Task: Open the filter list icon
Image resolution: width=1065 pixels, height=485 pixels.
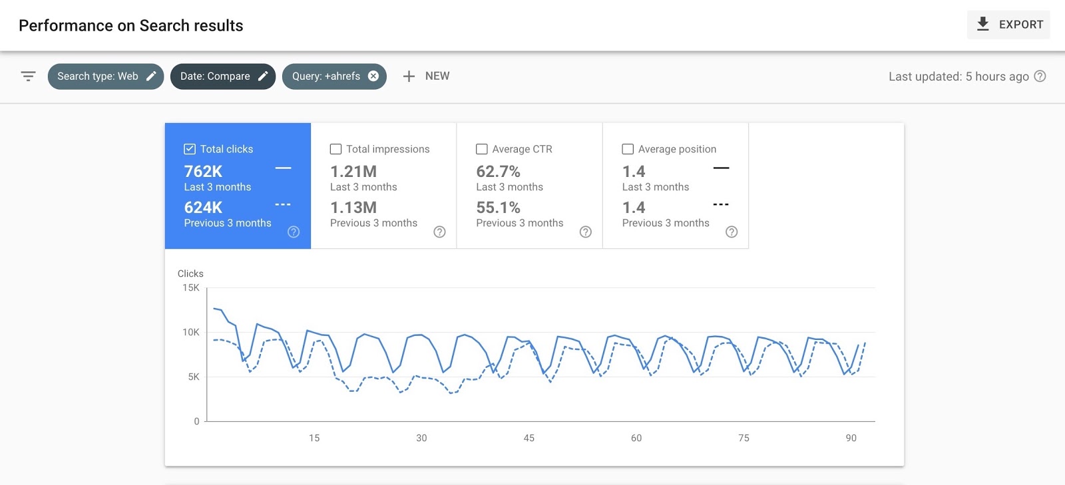Action: click(x=28, y=77)
